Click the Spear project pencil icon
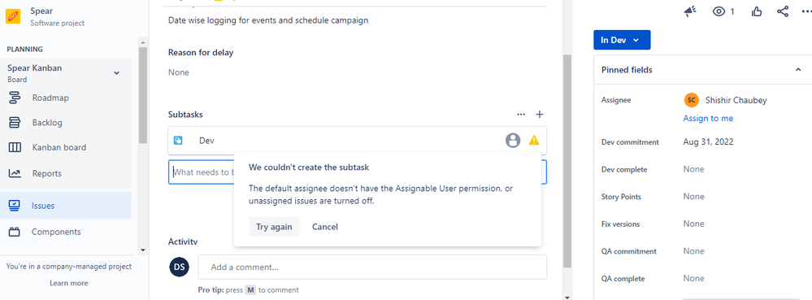The image size is (812, 300). coord(13,16)
